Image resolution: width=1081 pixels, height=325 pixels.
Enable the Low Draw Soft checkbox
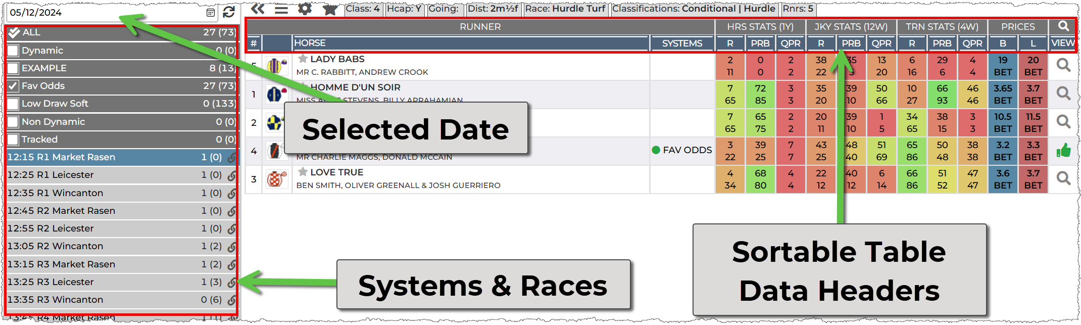coord(13,104)
